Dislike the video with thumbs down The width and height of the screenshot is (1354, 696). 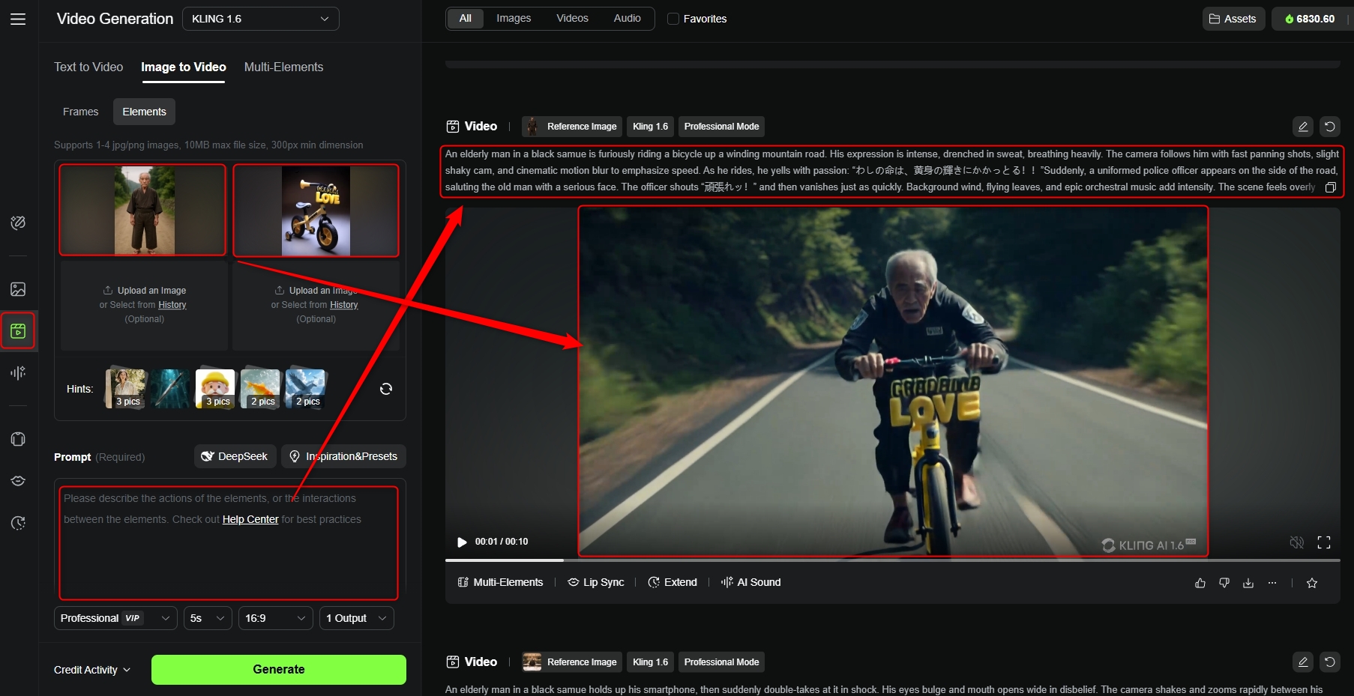(x=1224, y=583)
